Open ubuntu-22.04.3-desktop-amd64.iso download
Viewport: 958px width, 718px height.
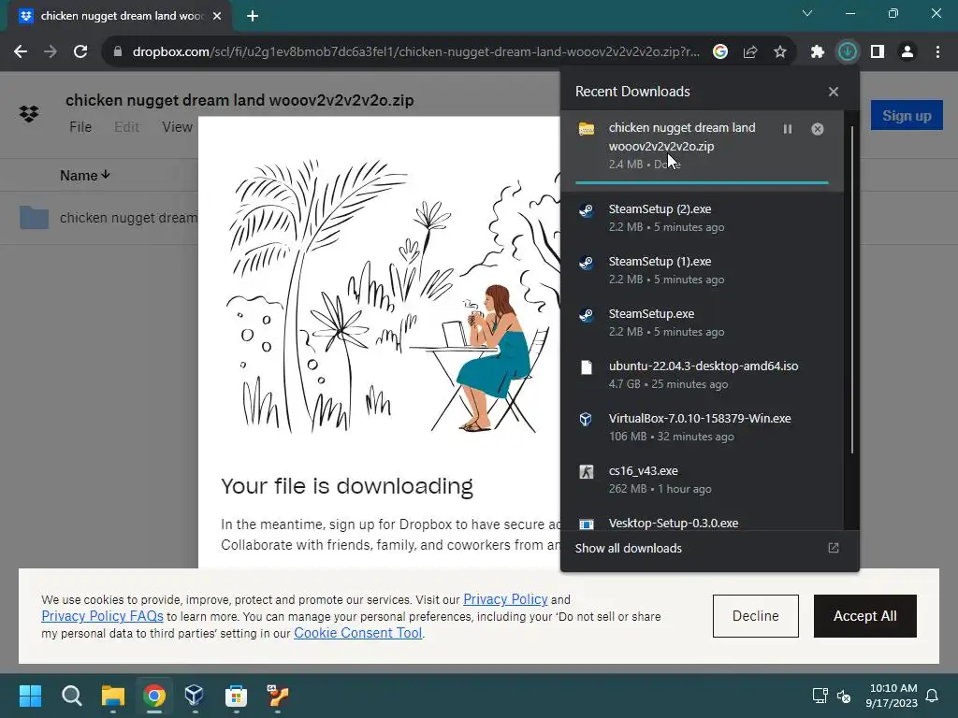pyautogui.click(x=702, y=375)
